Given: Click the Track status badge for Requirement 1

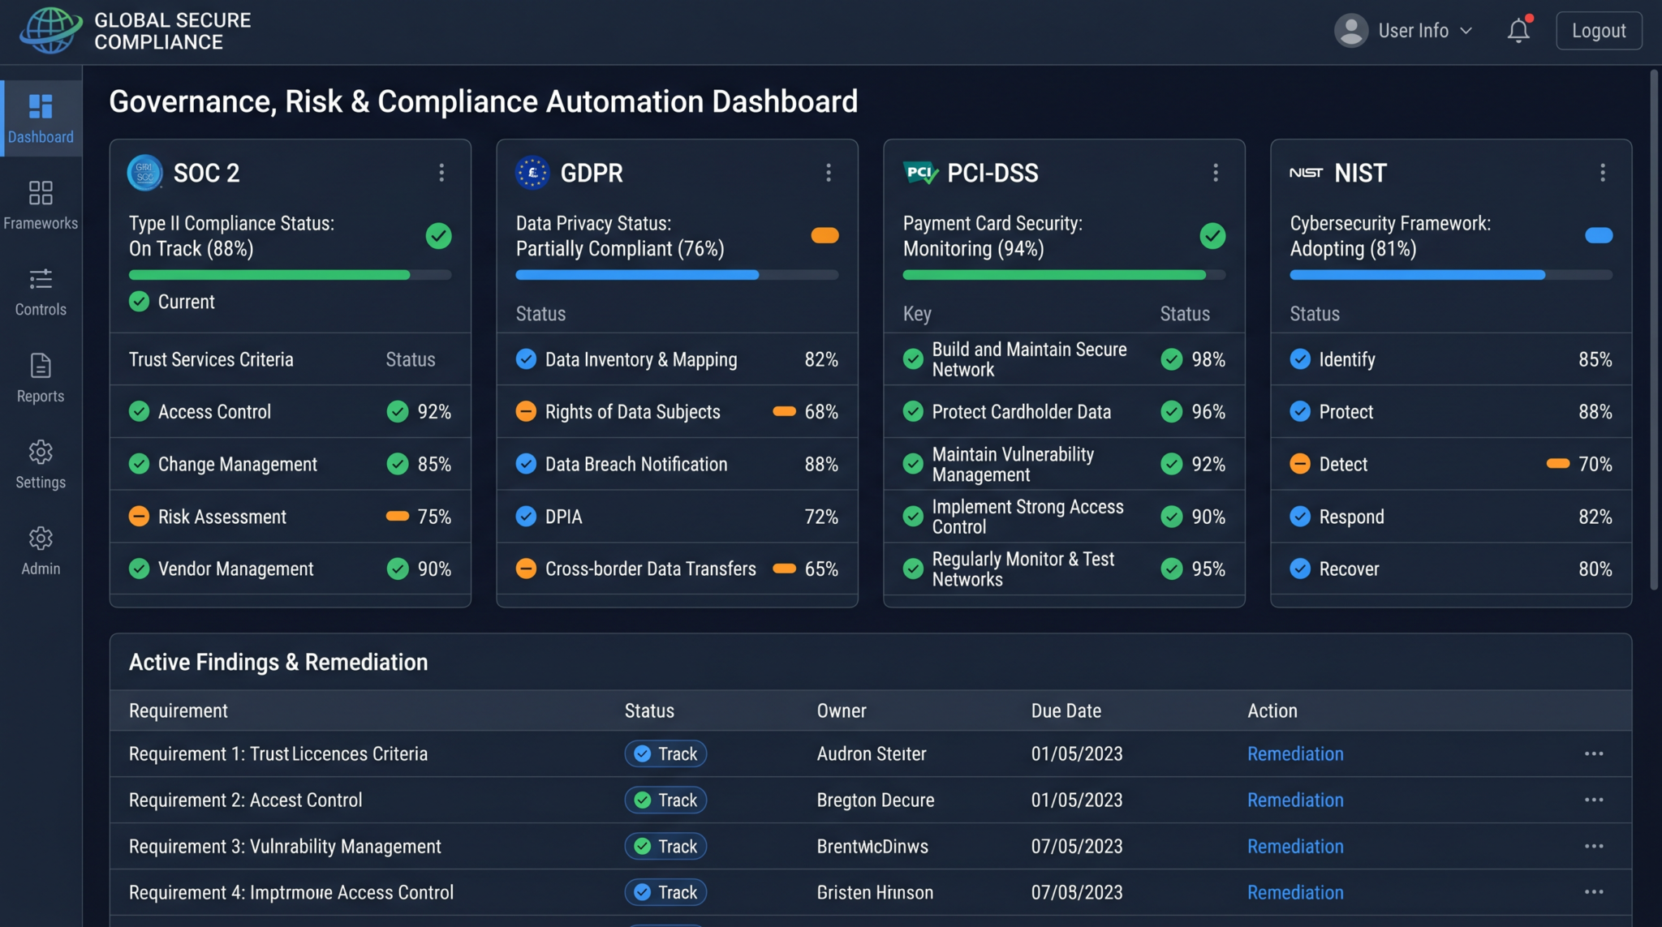Looking at the screenshot, I should click(x=665, y=754).
